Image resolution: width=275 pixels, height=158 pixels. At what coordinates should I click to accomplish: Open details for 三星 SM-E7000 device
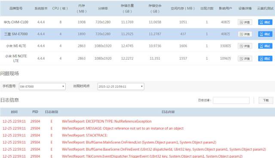(245, 34)
